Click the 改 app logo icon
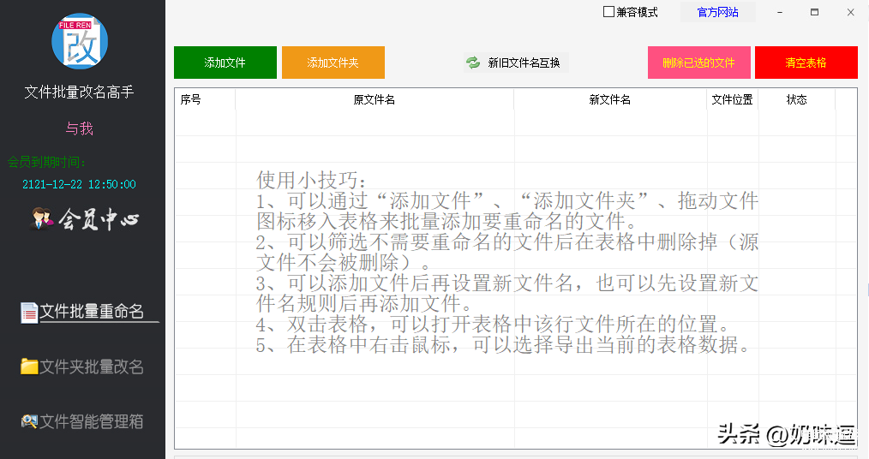Viewport: 869px width, 459px height. pyautogui.click(x=80, y=41)
